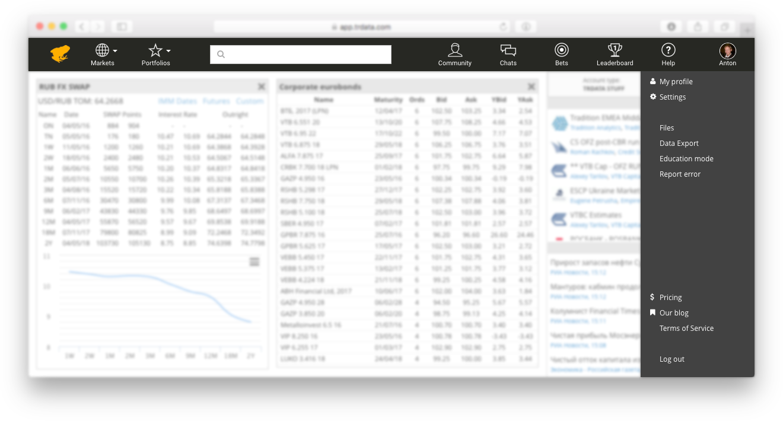Toggle the Safari sidebar button
Viewport: 783px width, 421px height.
[122, 27]
